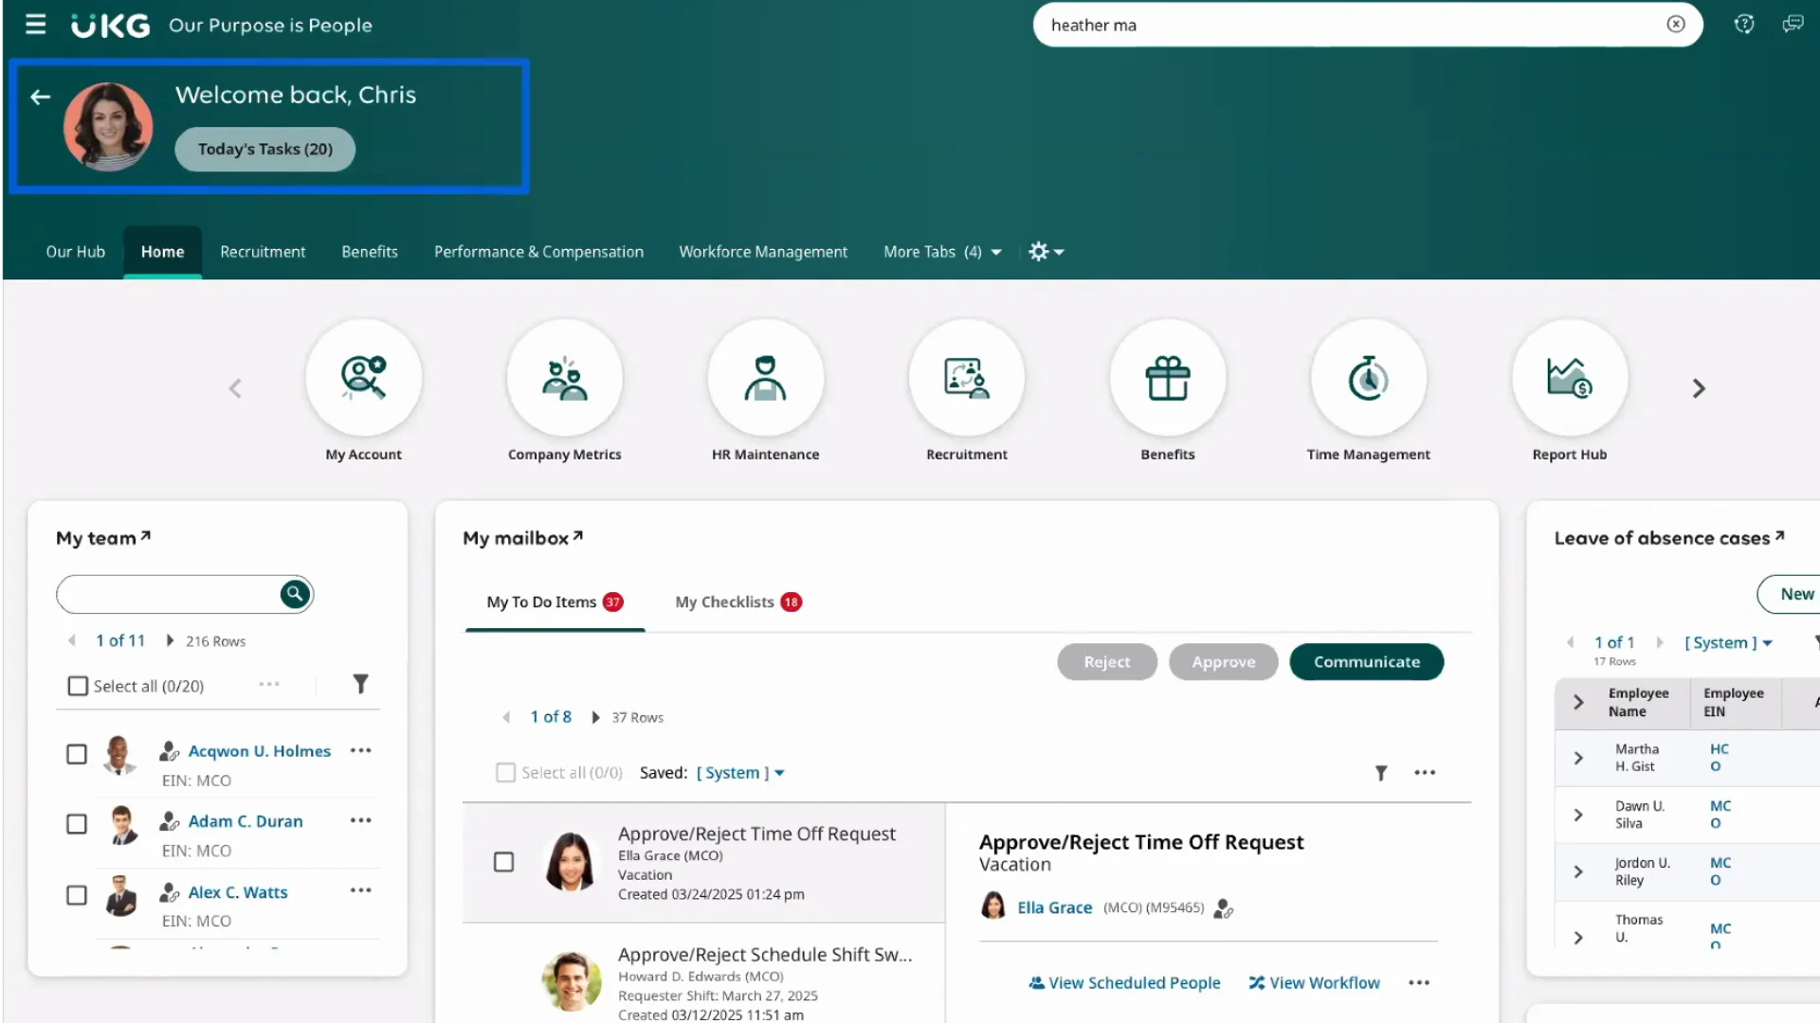Click the mailbox filter icon
The image size is (1820, 1023).
tap(1381, 772)
